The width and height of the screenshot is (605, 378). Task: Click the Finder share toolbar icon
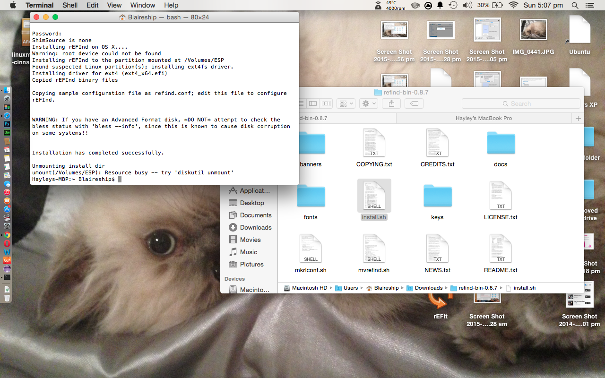(391, 103)
